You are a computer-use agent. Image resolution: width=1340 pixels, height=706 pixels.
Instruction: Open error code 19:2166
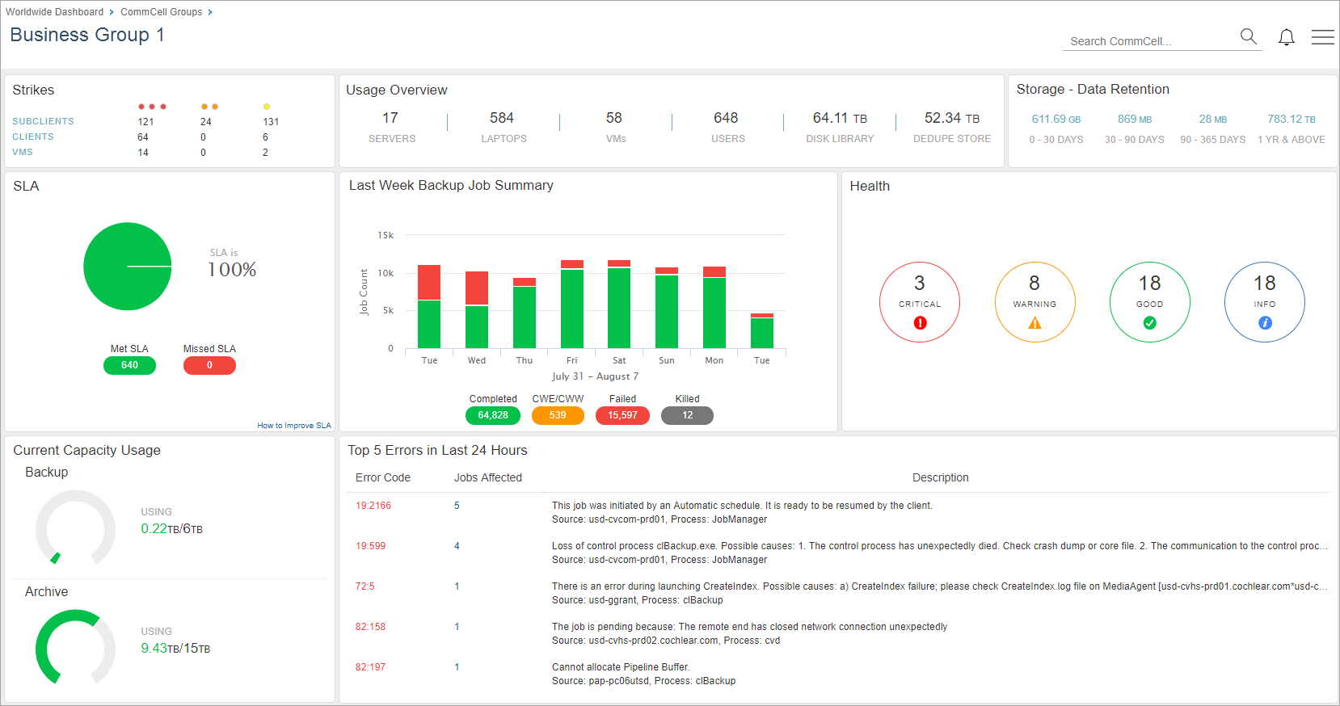[x=373, y=506]
